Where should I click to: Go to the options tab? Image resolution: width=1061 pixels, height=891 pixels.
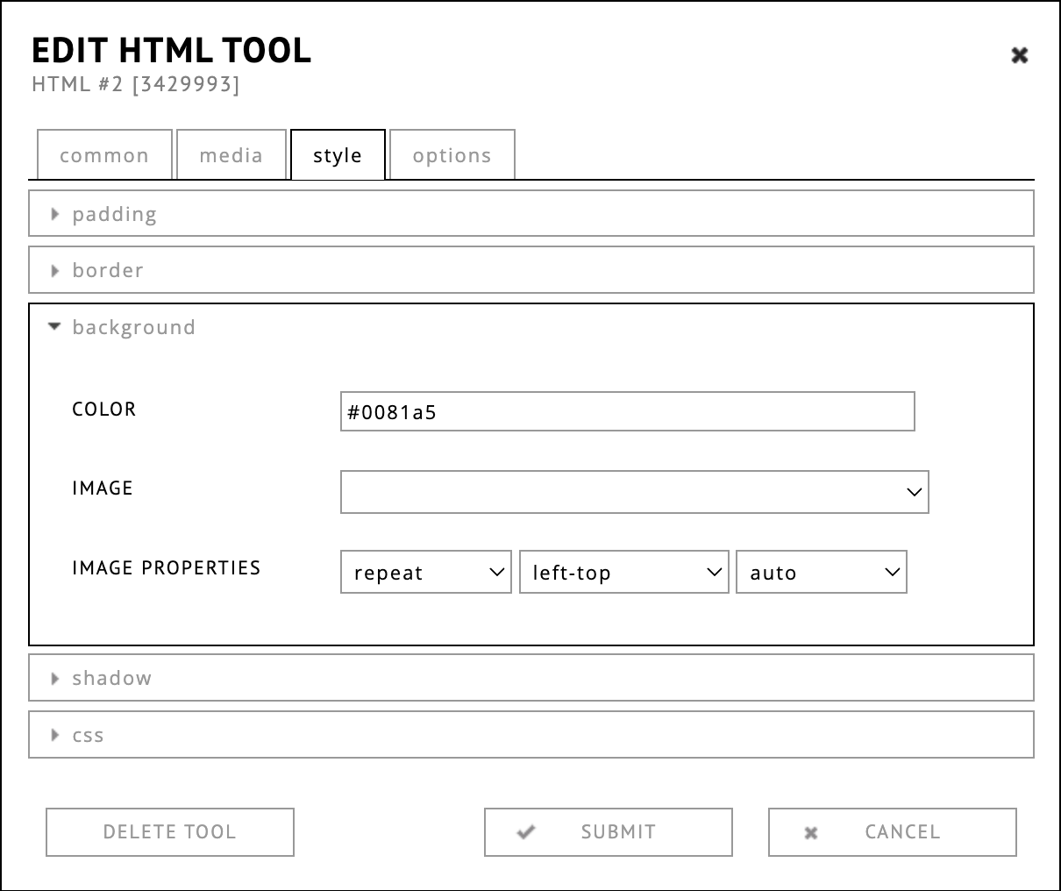coord(452,155)
